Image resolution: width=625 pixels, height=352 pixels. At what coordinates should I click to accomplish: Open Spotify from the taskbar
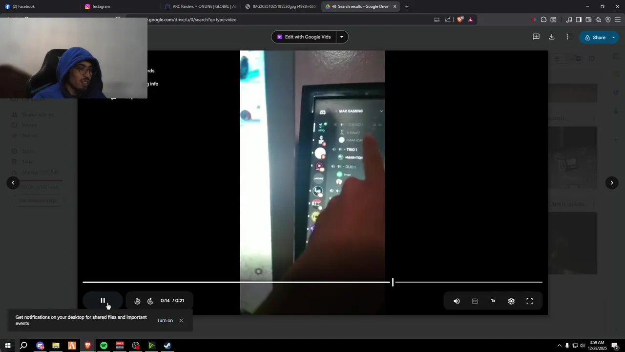tap(104, 346)
